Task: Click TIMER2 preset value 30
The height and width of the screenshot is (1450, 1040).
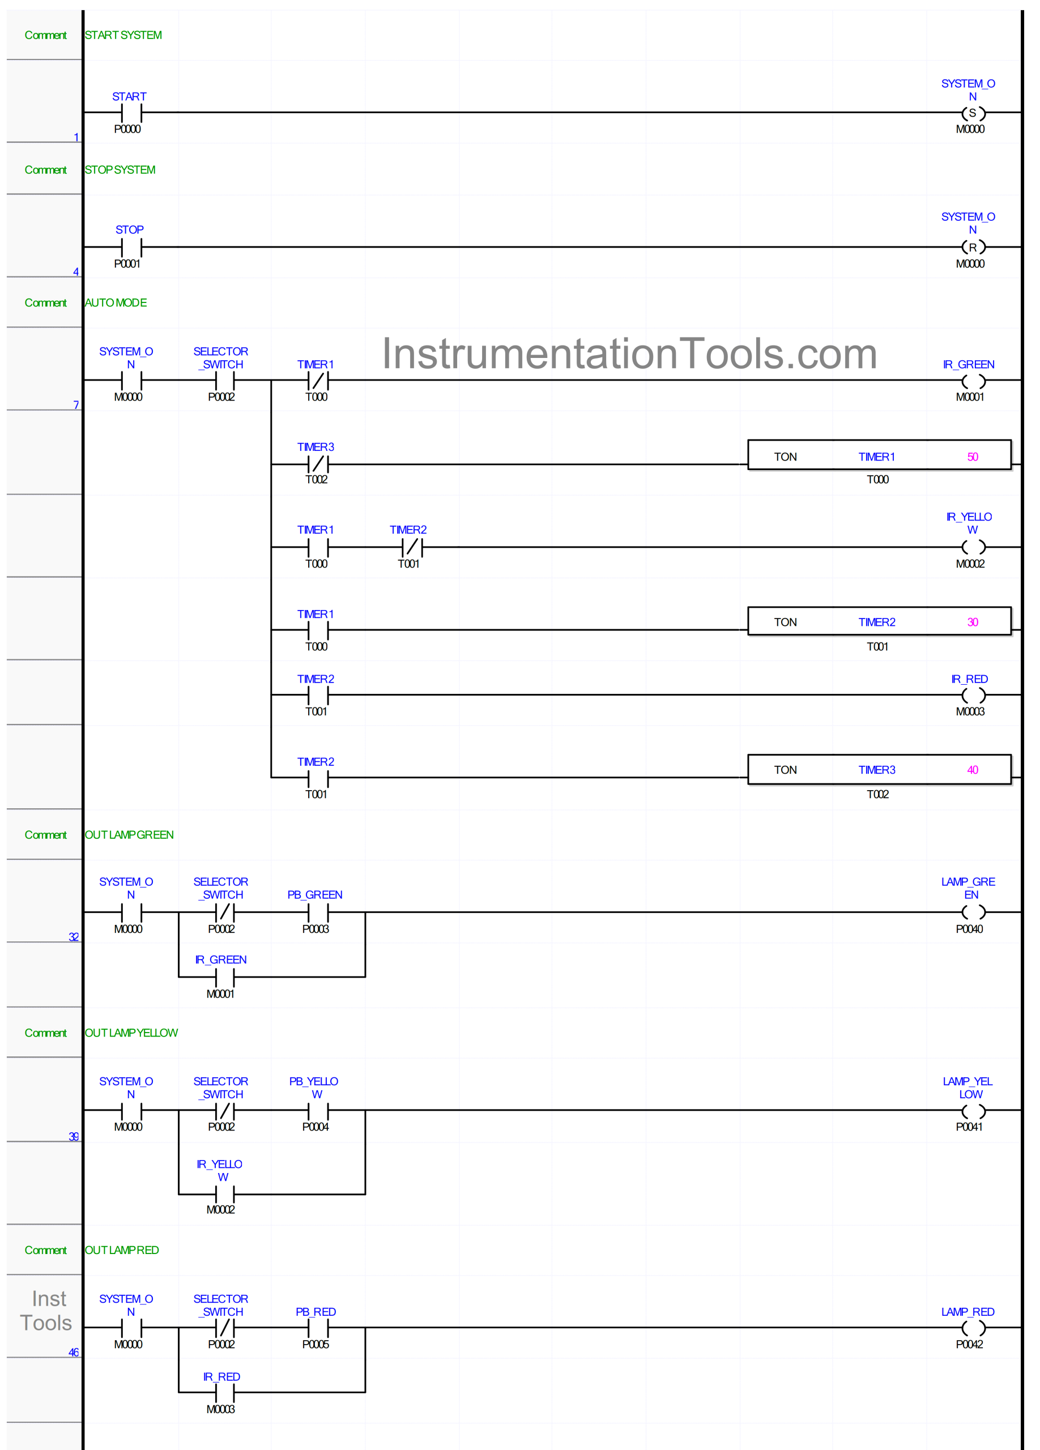Action: [x=972, y=622]
